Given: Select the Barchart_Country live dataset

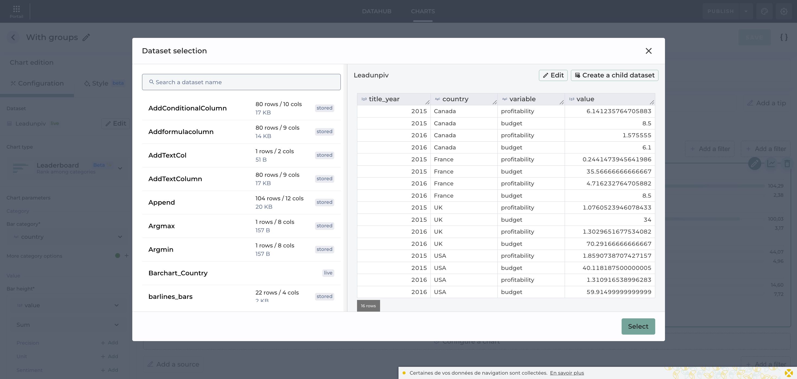Looking at the screenshot, I should (x=241, y=273).
